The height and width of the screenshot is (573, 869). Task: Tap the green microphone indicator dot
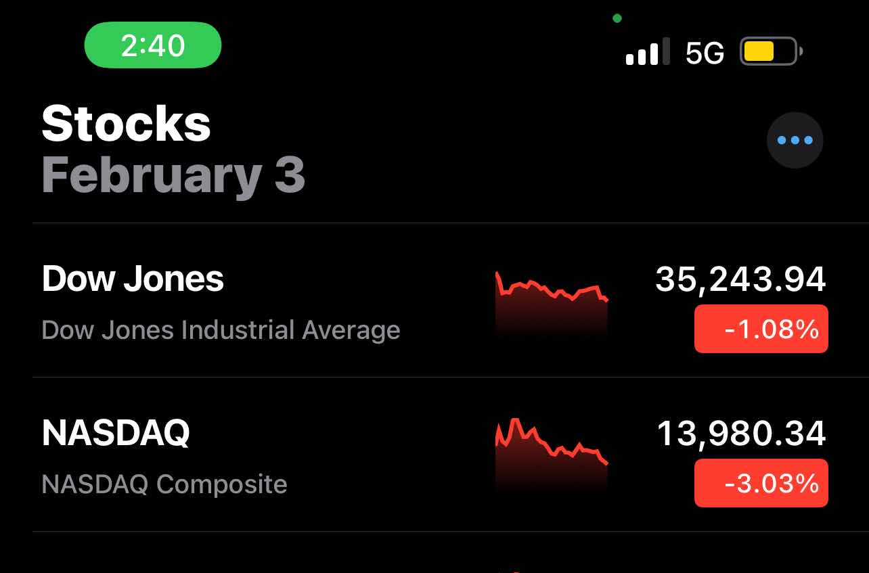[x=617, y=18]
